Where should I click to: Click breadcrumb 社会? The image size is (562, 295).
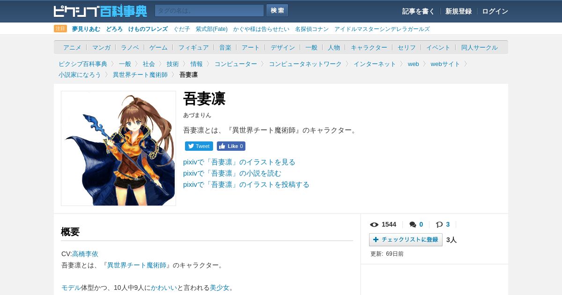point(149,64)
